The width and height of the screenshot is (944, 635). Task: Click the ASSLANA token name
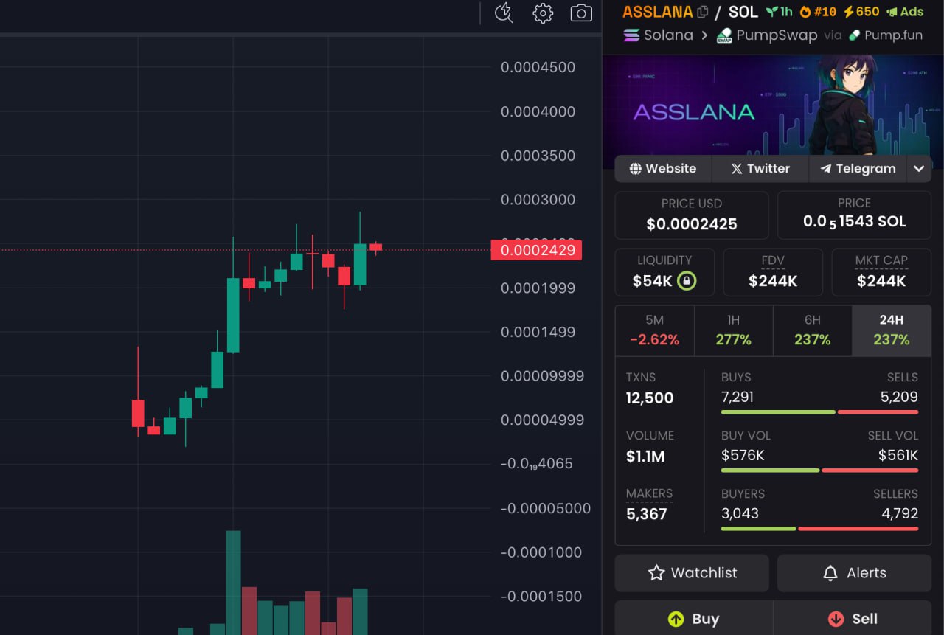[x=658, y=12]
